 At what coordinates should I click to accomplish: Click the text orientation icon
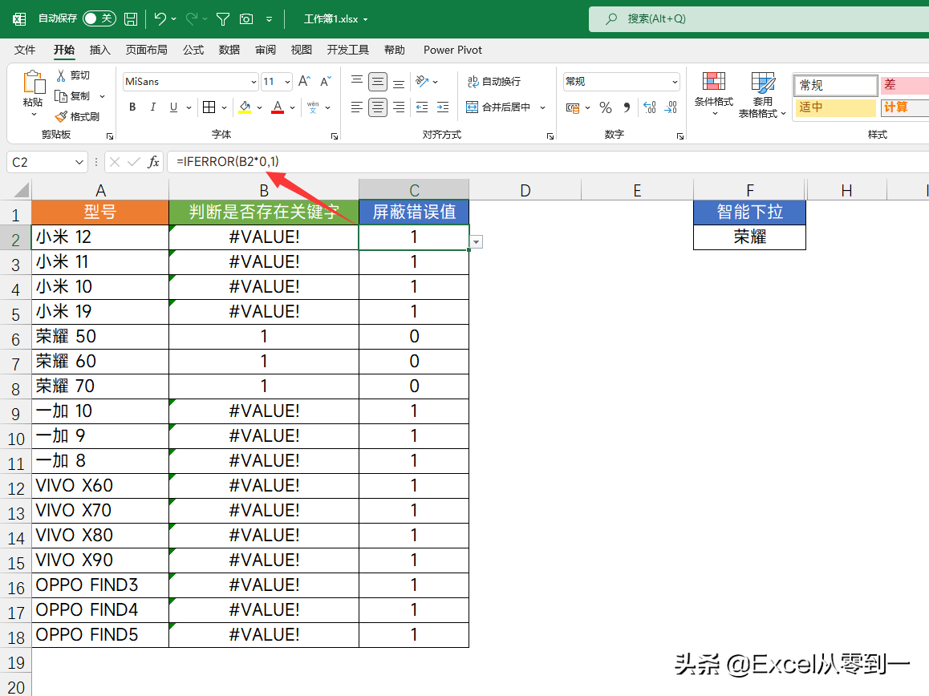[x=422, y=81]
